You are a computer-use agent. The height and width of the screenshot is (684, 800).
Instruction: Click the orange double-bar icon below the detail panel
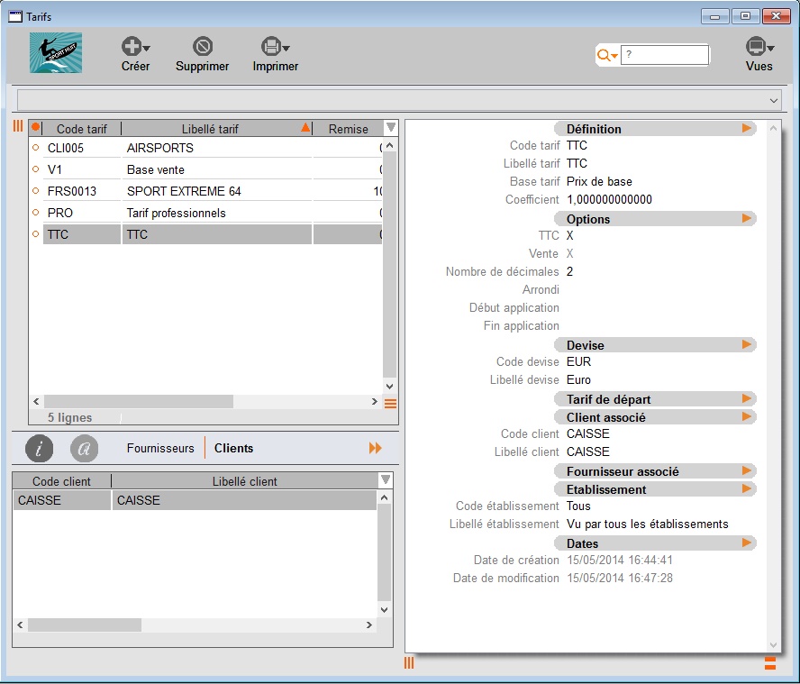click(770, 662)
